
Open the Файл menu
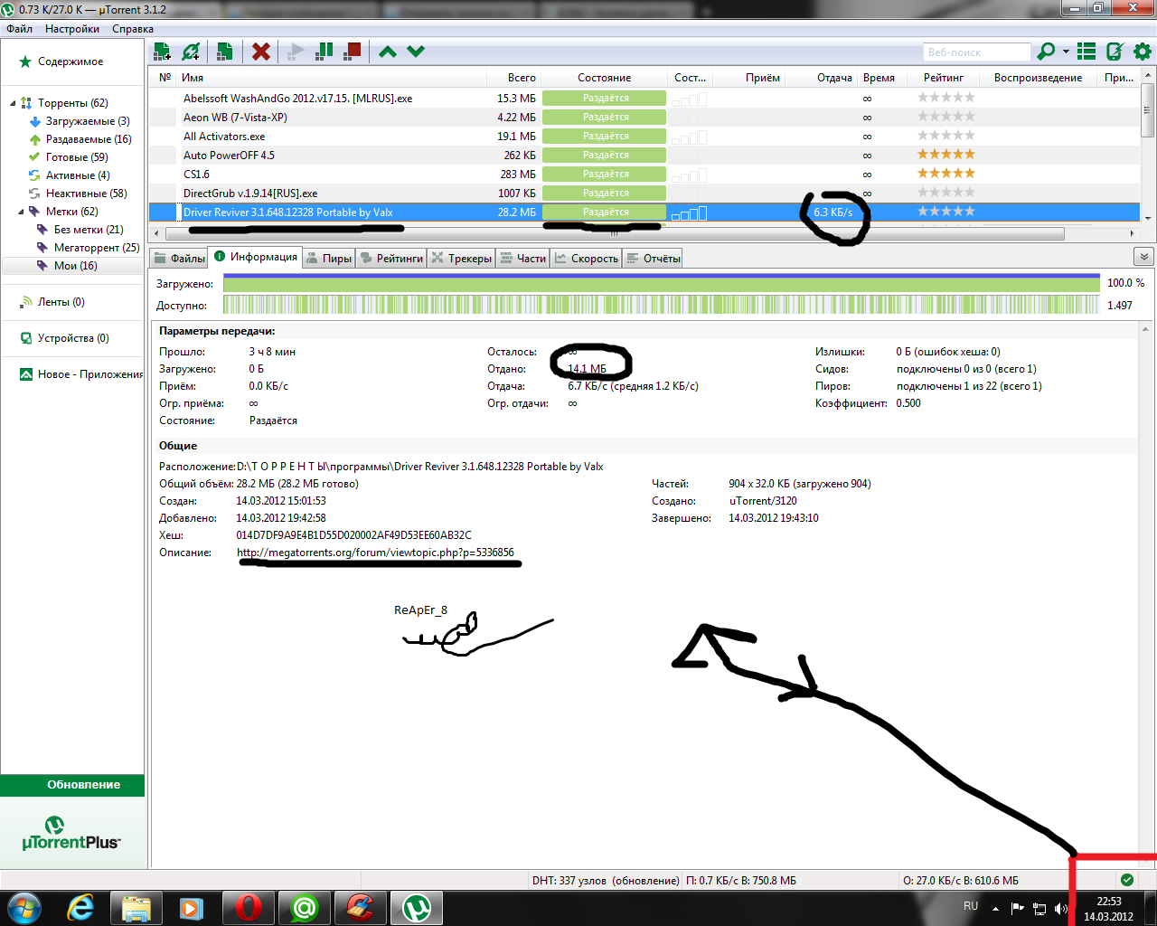coord(19,29)
